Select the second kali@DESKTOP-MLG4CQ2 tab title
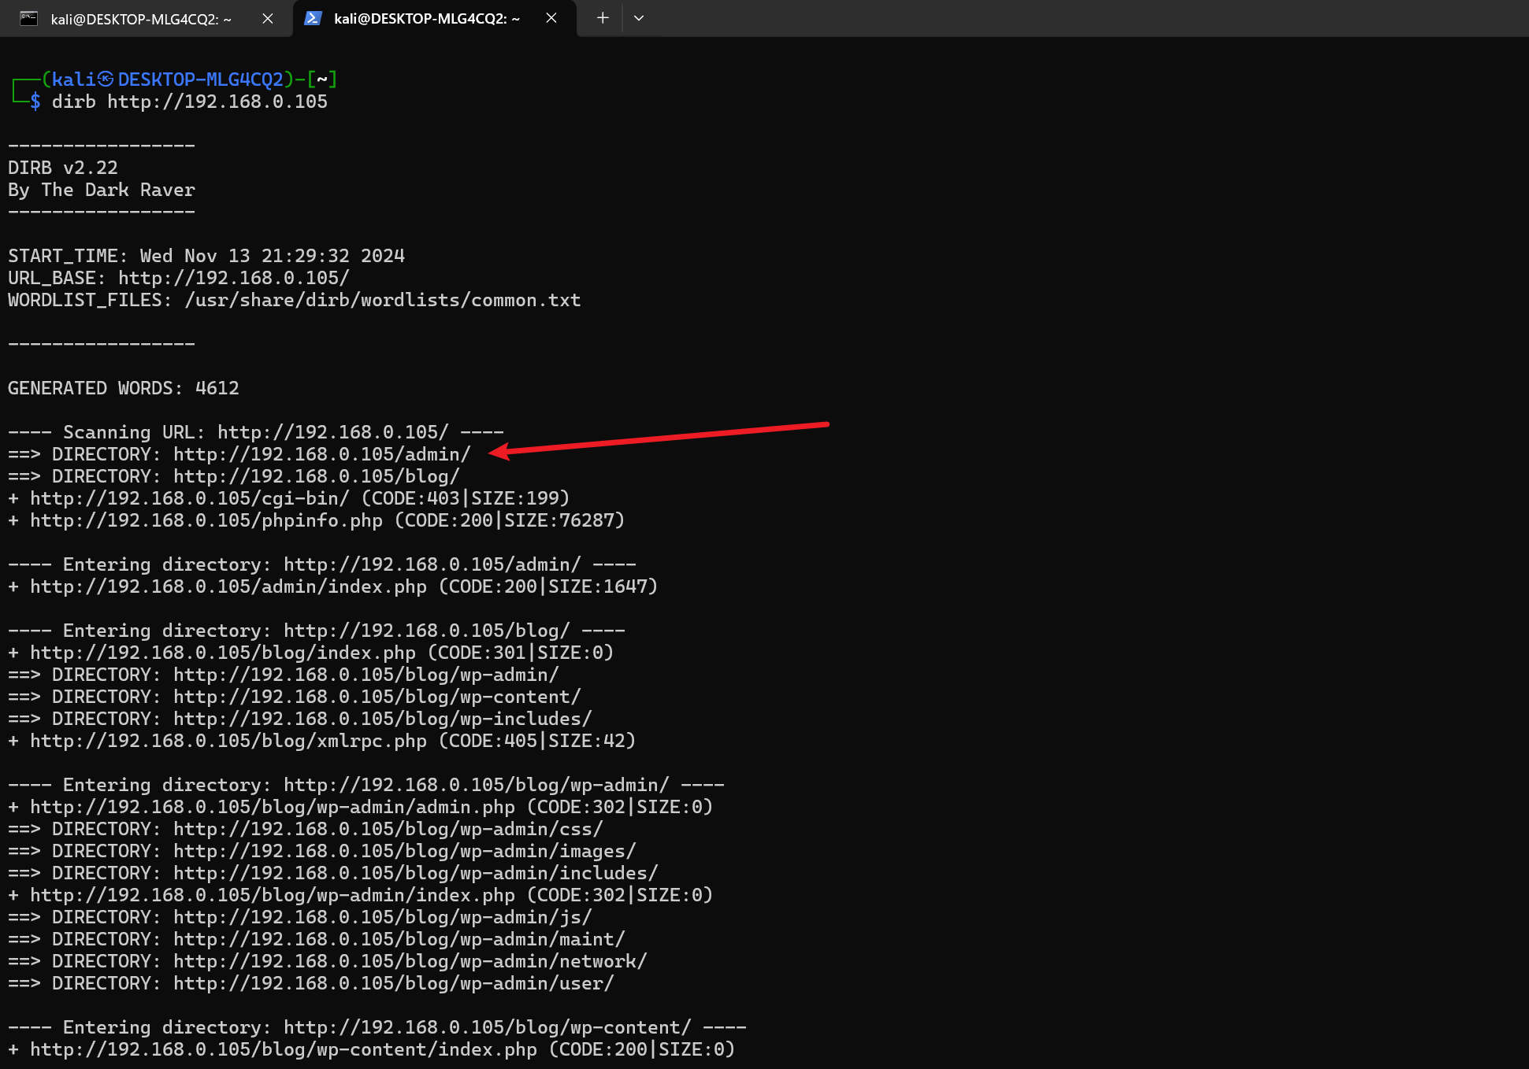 pyautogui.click(x=426, y=19)
